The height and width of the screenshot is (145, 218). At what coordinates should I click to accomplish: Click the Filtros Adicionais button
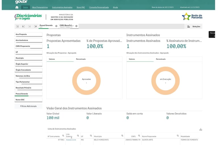click(x=28, y=106)
